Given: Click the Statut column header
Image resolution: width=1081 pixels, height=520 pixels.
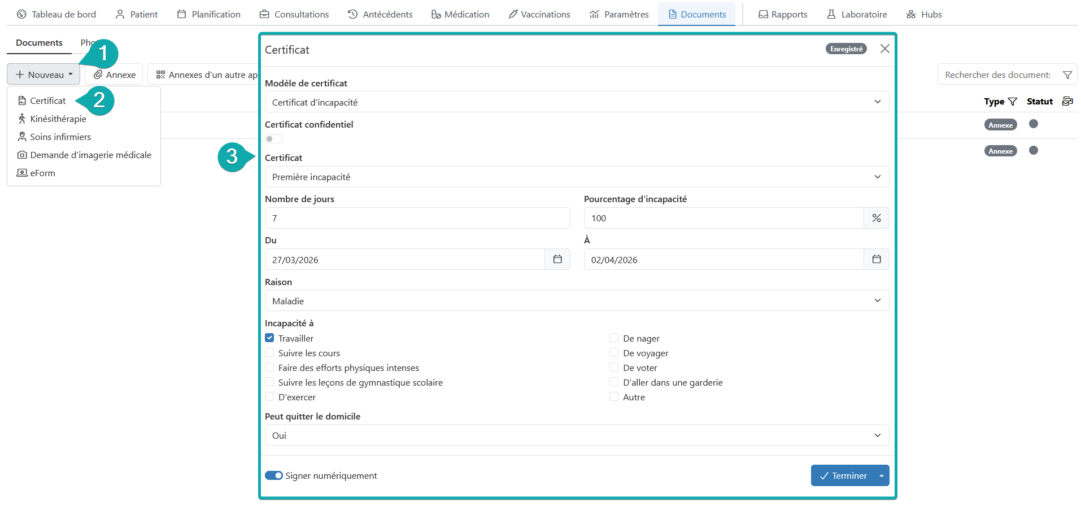Looking at the screenshot, I should tap(1039, 102).
